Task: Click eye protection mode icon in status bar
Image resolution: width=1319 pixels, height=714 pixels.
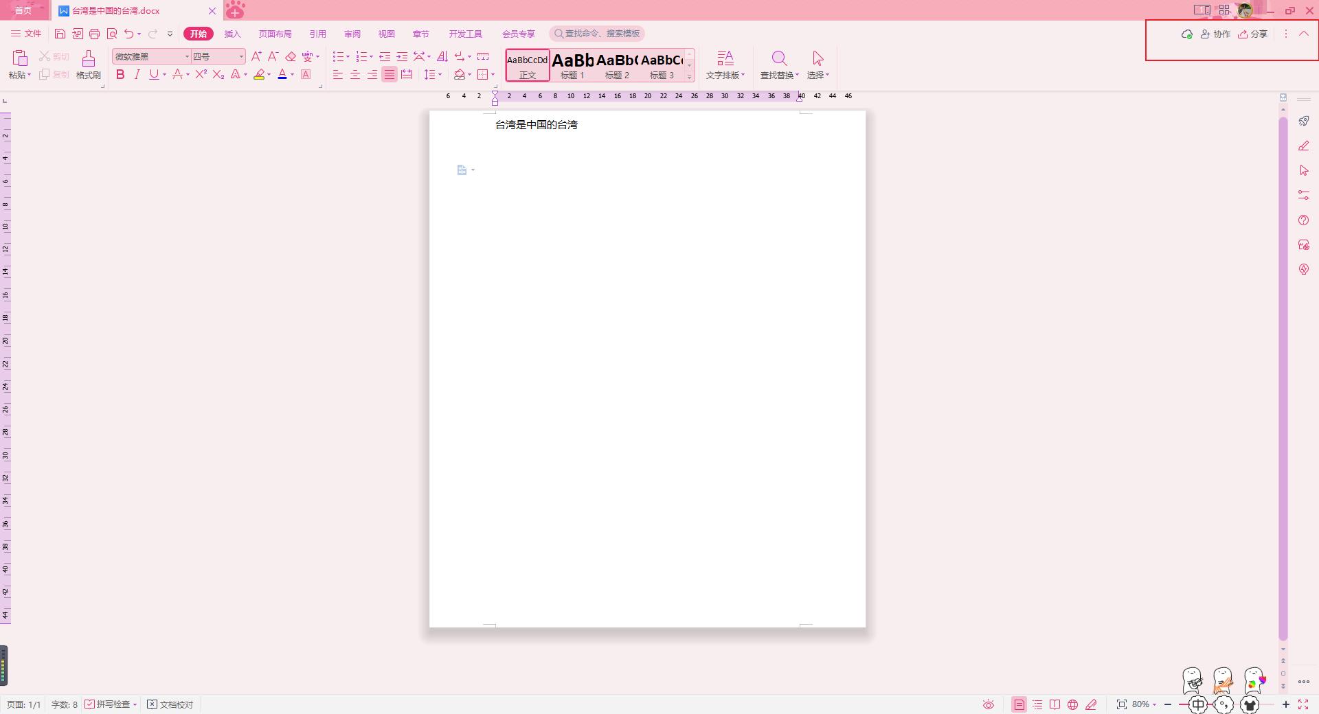Action: tap(988, 704)
